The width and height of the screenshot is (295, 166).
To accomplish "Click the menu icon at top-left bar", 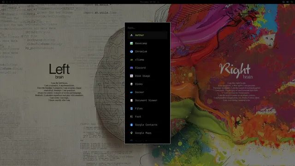I will coord(3,2).
